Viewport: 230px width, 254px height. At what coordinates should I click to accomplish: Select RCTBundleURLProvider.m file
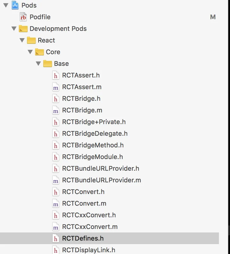point(101,180)
